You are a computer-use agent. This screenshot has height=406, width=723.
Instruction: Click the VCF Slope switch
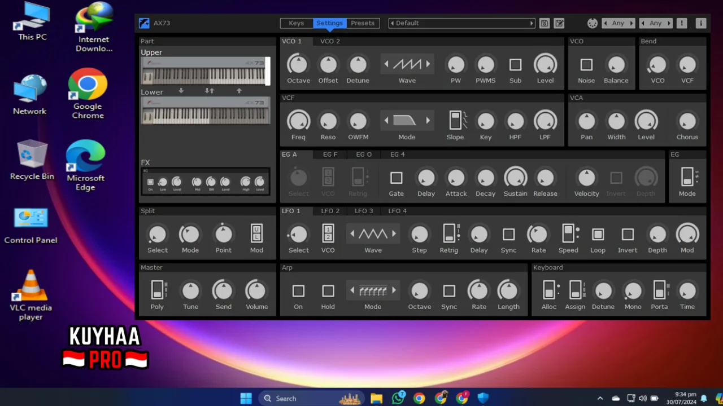coord(456,121)
